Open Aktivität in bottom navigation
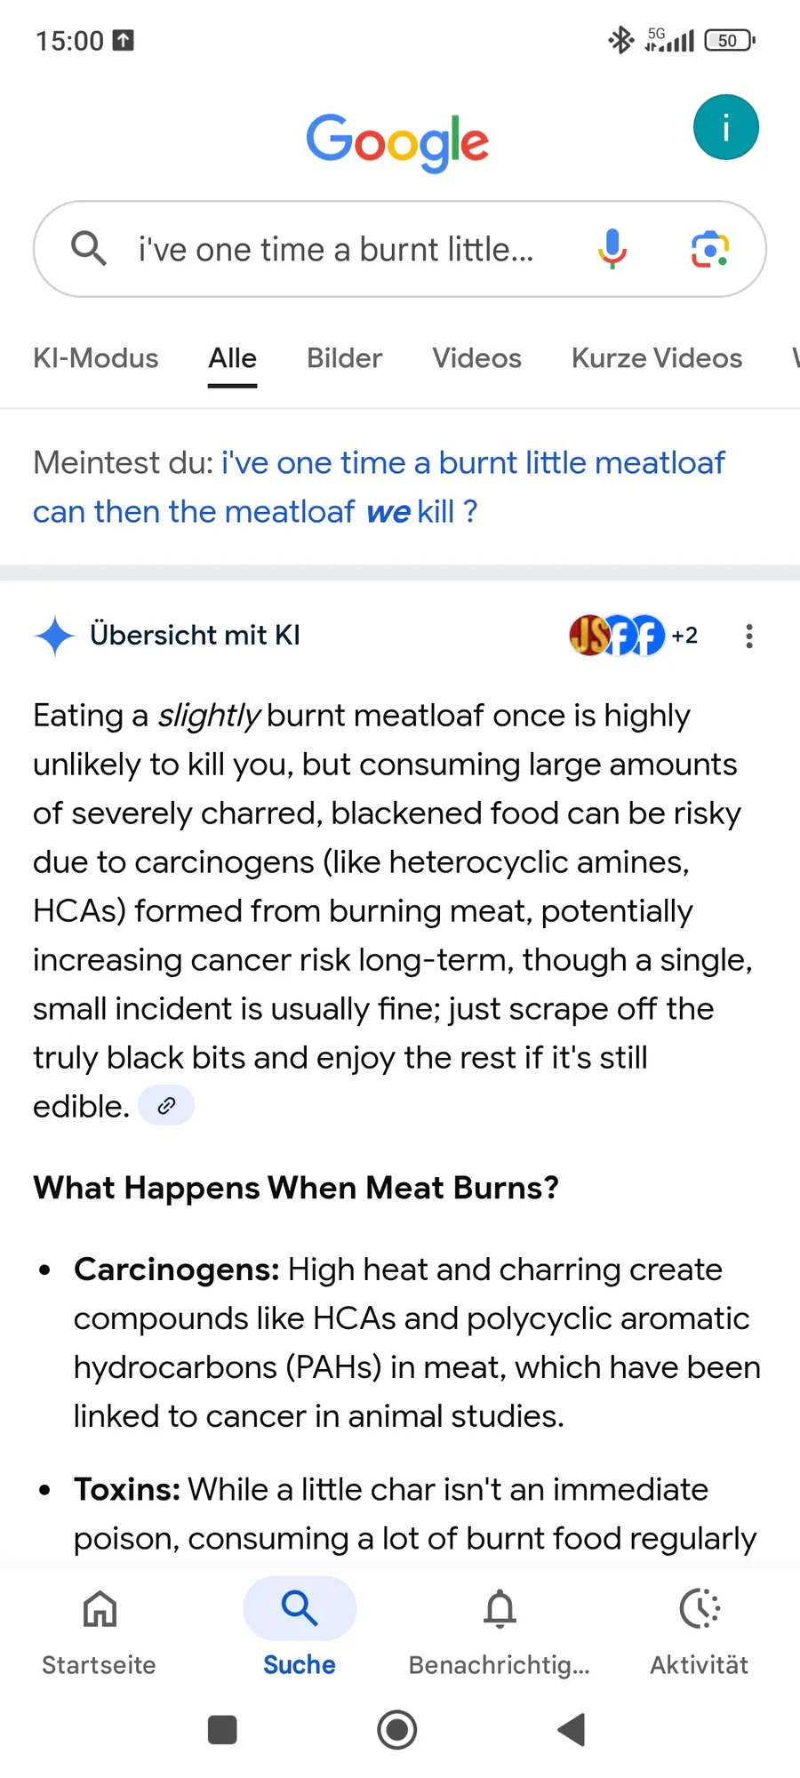This screenshot has height=1778, width=800. pos(700,1631)
